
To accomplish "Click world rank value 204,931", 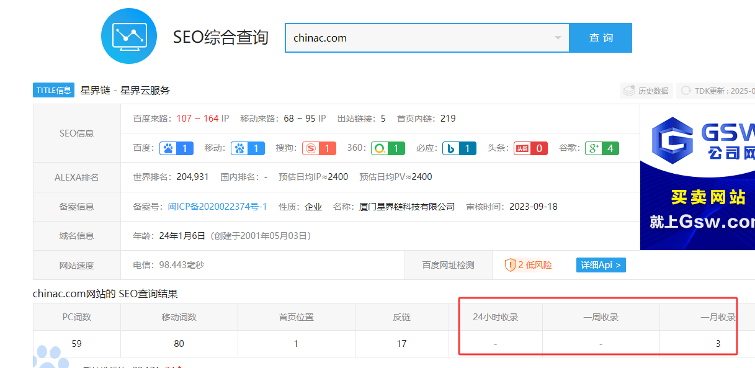I will (192, 177).
